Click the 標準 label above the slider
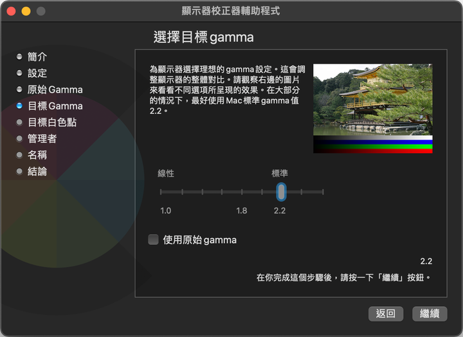The height and width of the screenshot is (337, 463). (280, 174)
